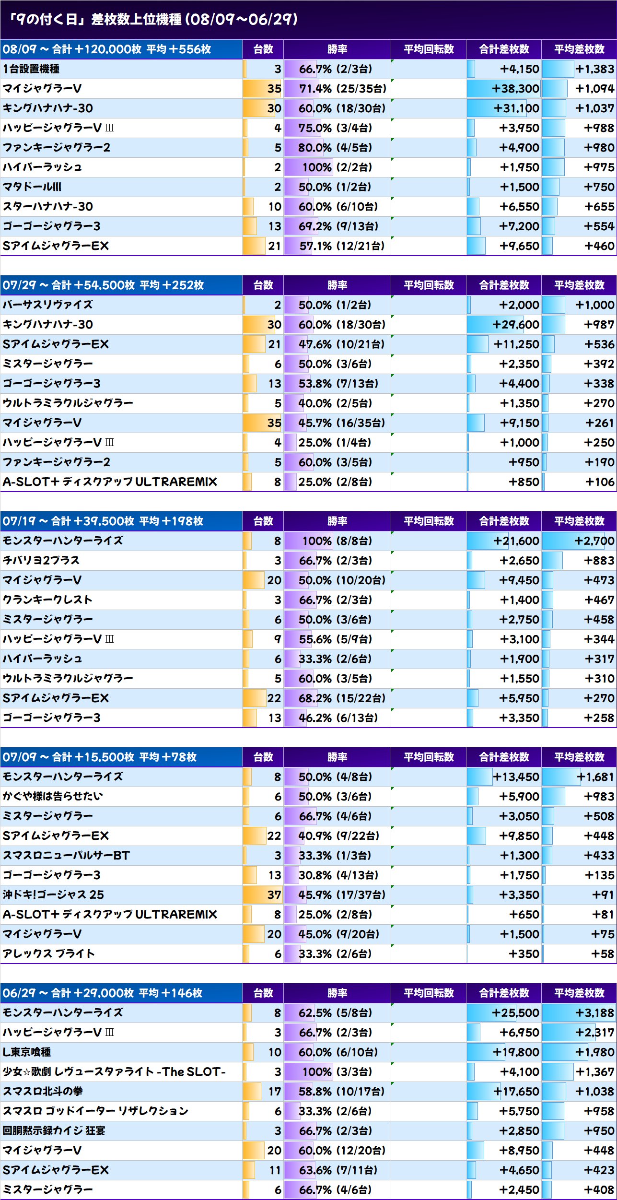Viewport: 617px width, 1200px height.
Task: Select A-SLOT+ ディスクアップ ULTRAREMIX in 07/29 table
Action: click(x=110, y=482)
